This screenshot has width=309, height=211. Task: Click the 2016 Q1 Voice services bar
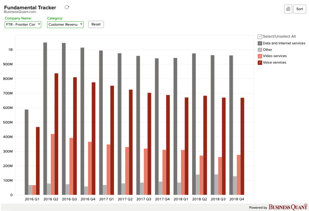pos(38,161)
